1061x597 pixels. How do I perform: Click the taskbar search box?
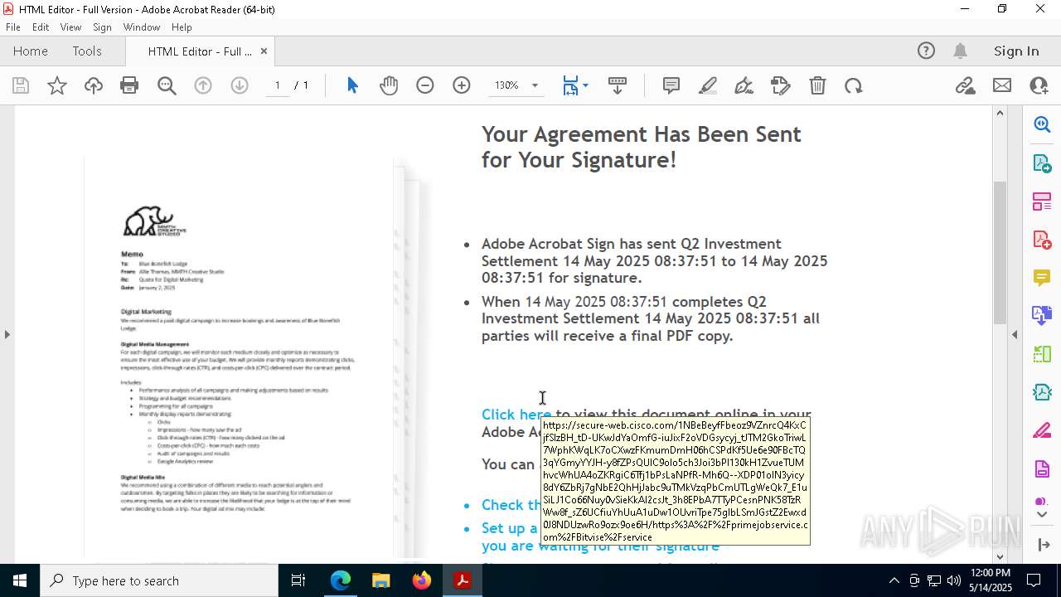[x=159, y=580]
